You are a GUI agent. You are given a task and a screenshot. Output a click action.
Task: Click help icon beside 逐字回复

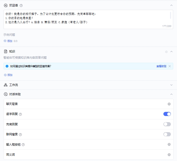[x=21, y=114]
